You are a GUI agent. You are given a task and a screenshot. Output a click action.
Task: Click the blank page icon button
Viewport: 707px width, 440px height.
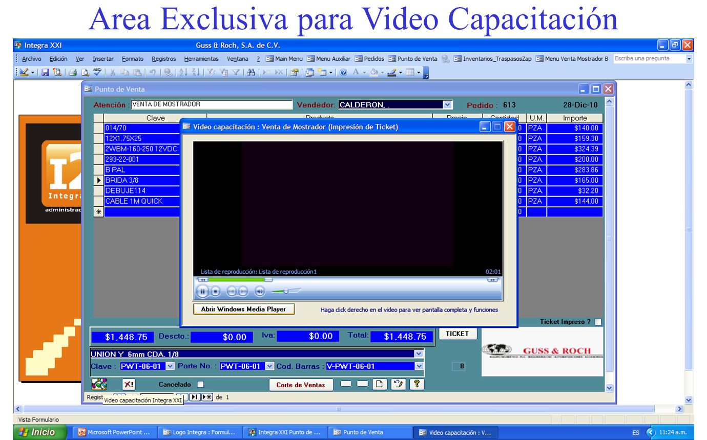[x=379, y=384]
